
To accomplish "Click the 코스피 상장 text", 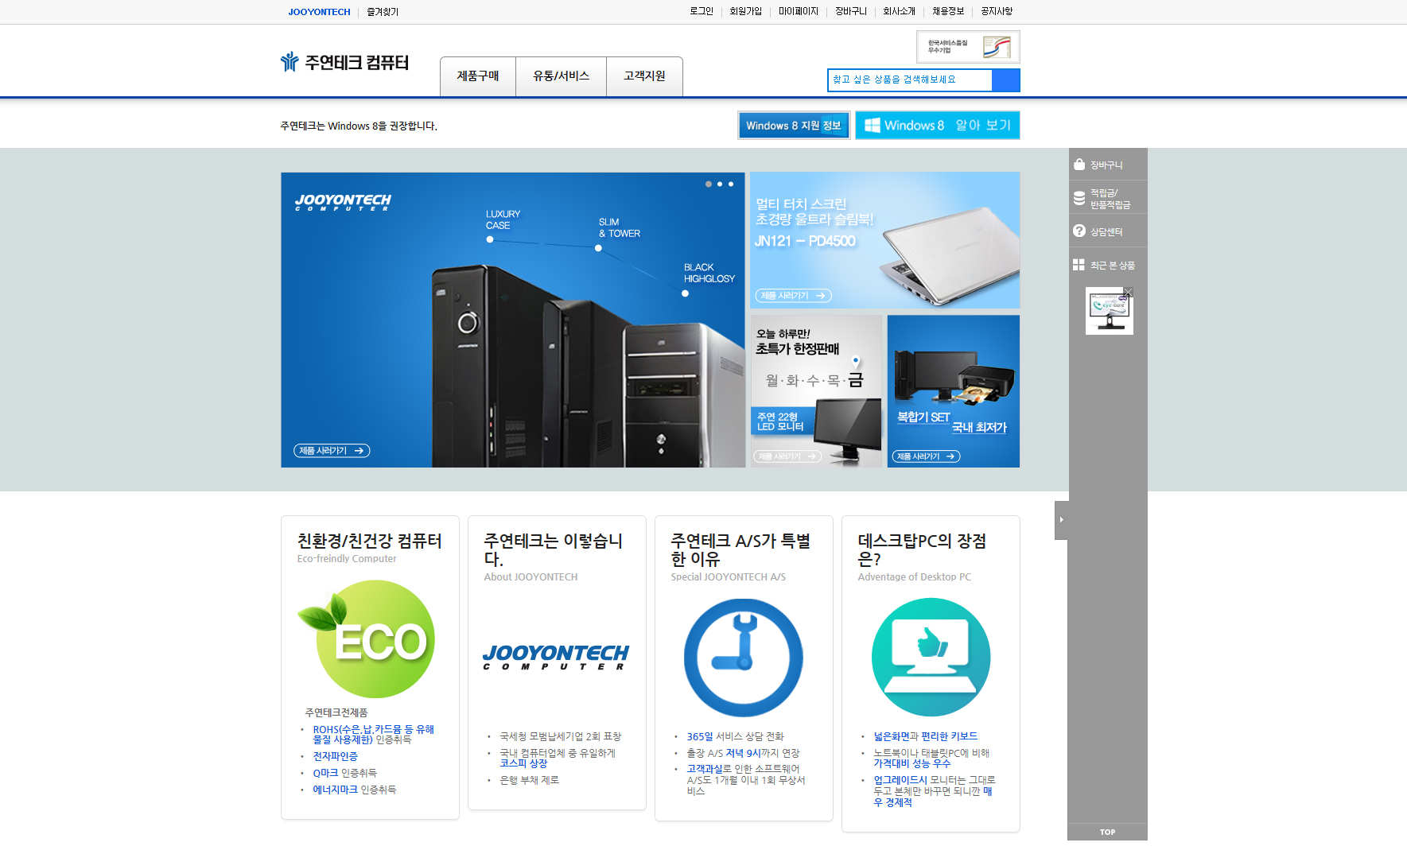I will [523, 763].
